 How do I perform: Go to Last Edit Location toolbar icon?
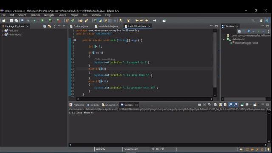pos(137,21)
